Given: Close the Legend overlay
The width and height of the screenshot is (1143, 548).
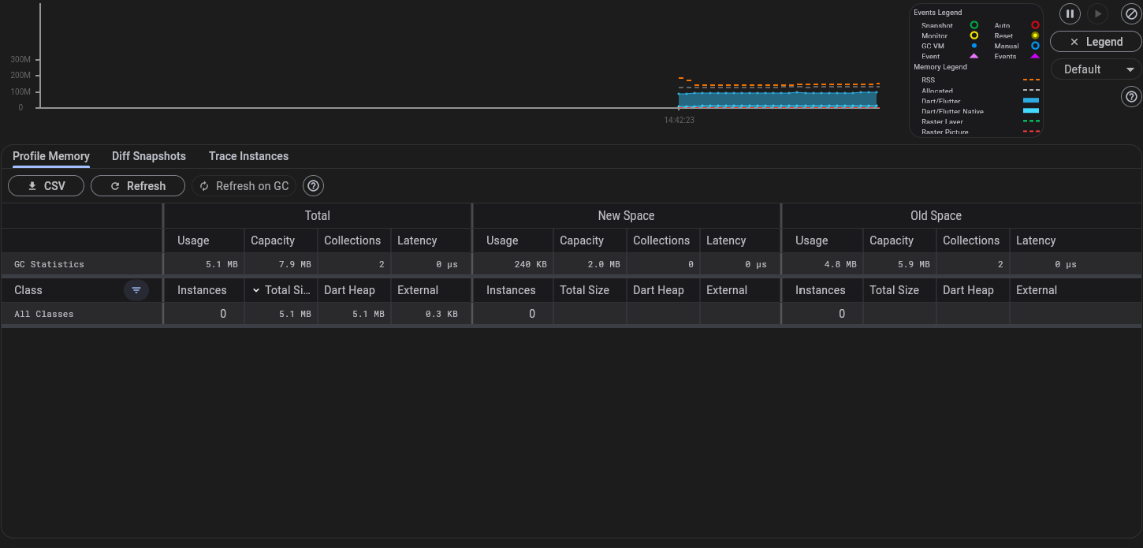Looking at the screenshot, I should [1096, 42].
